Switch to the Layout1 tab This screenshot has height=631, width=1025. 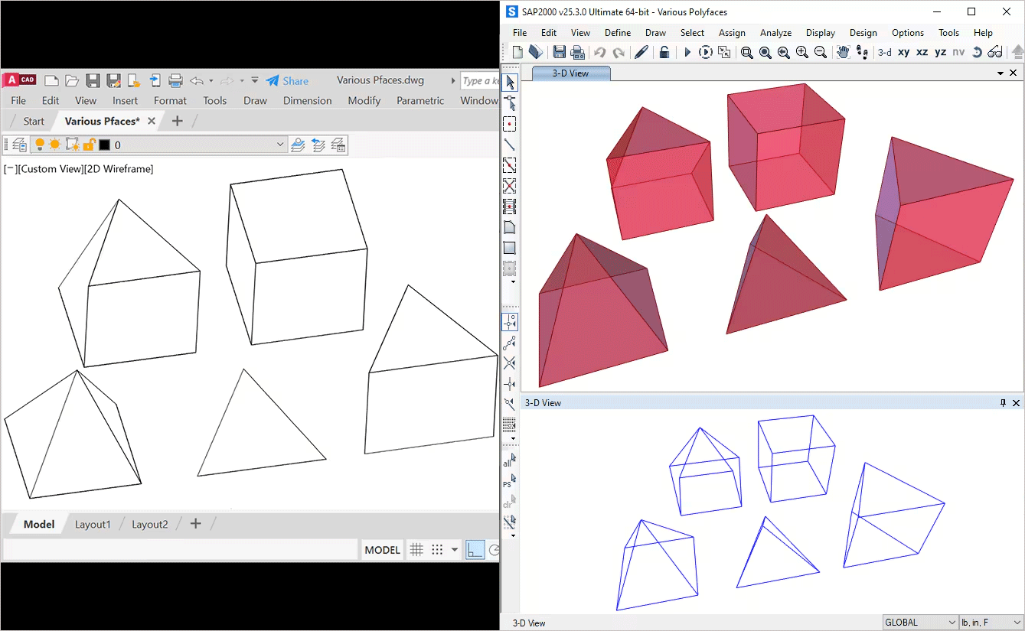click(93, 524)
